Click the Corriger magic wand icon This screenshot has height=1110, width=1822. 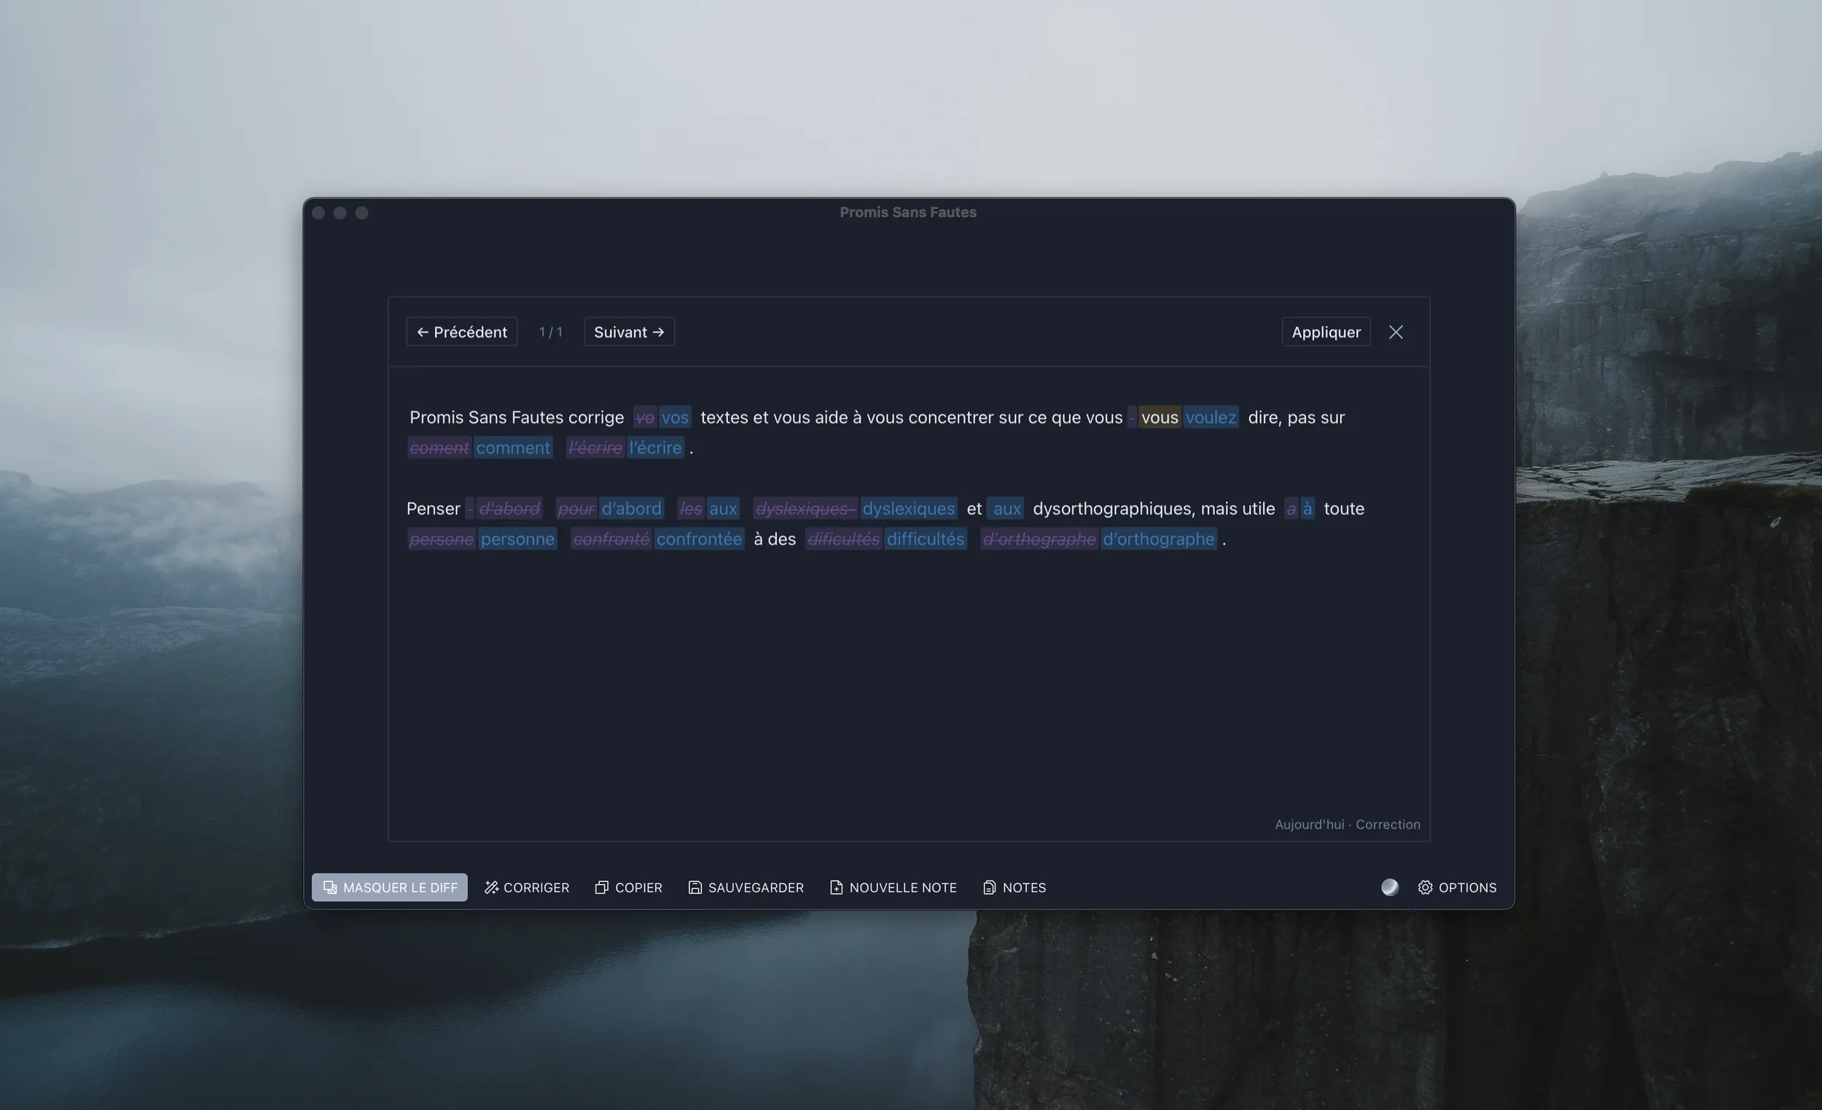coord(491,887)
